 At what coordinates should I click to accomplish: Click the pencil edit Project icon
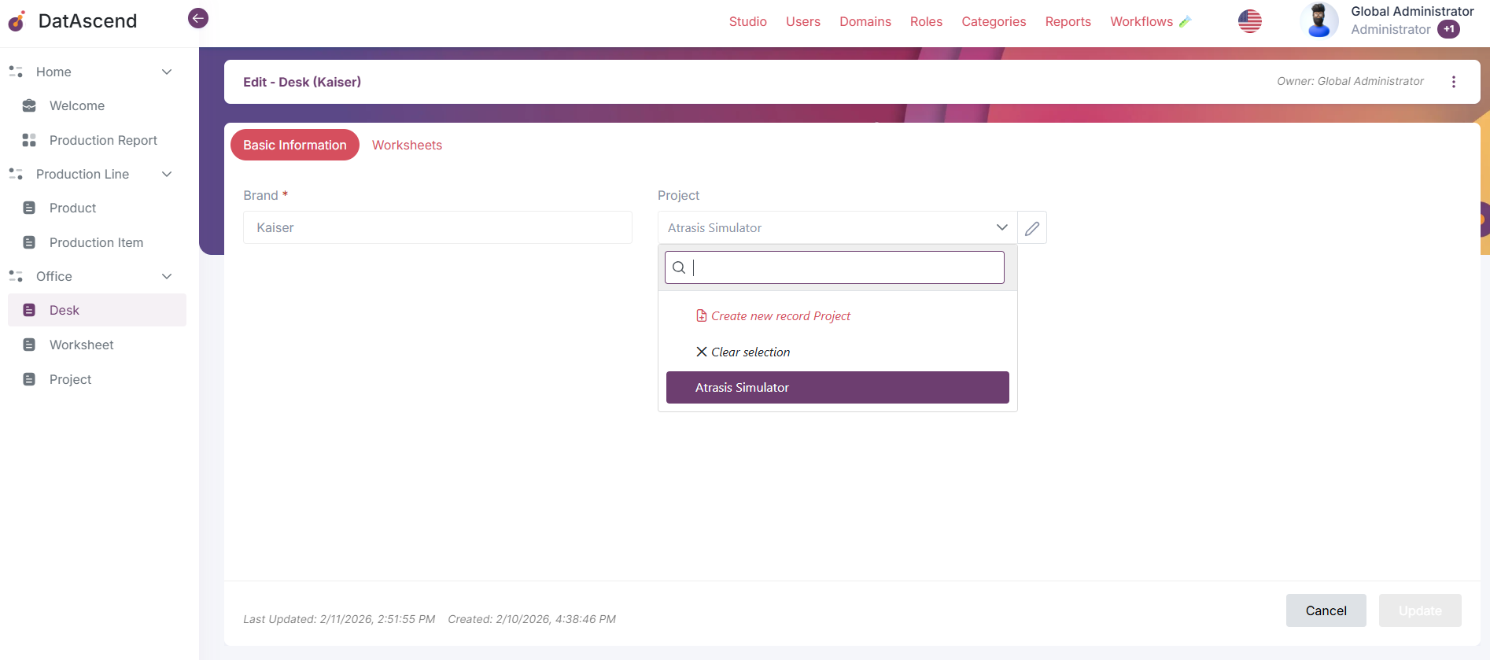[x=1032, y=228]
